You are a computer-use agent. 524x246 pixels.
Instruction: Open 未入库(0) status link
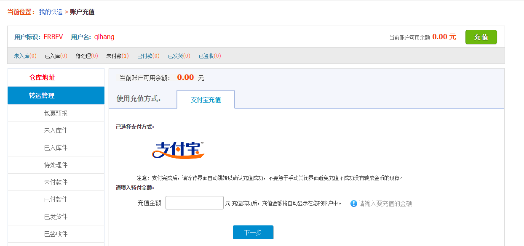25,56
